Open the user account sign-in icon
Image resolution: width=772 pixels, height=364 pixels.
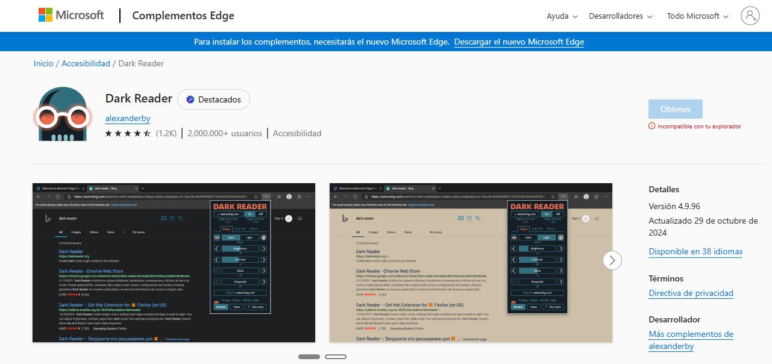point(750,16)
